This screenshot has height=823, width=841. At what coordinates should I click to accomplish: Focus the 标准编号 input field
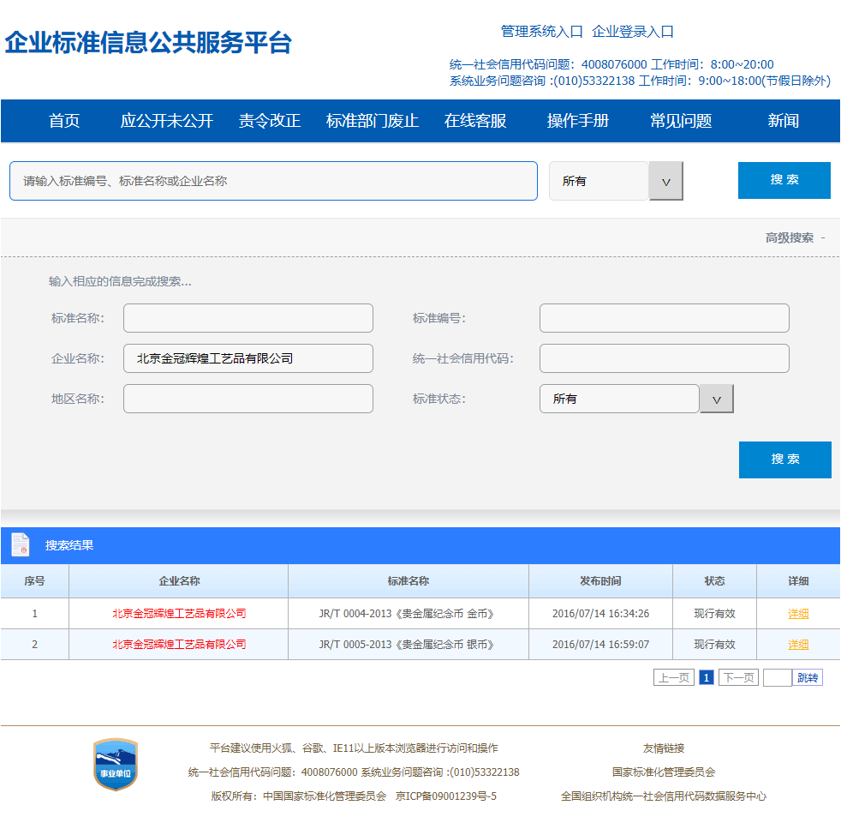[x=664, y=318]
